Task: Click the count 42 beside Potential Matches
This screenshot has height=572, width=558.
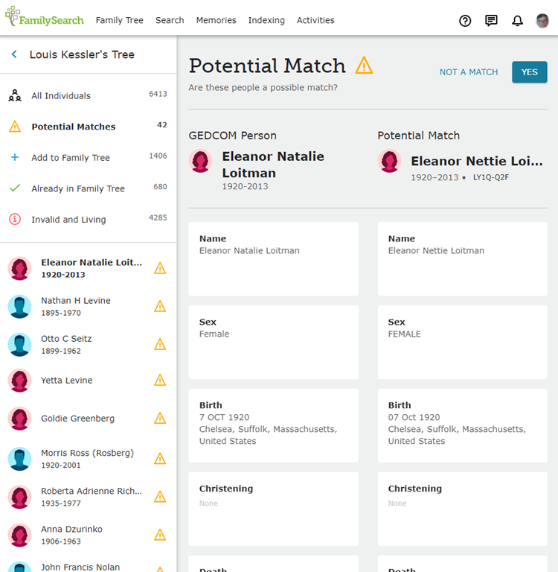Action: point(162,125)
